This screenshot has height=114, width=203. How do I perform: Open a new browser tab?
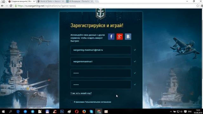pyautogui.click(x=97, y=1)
